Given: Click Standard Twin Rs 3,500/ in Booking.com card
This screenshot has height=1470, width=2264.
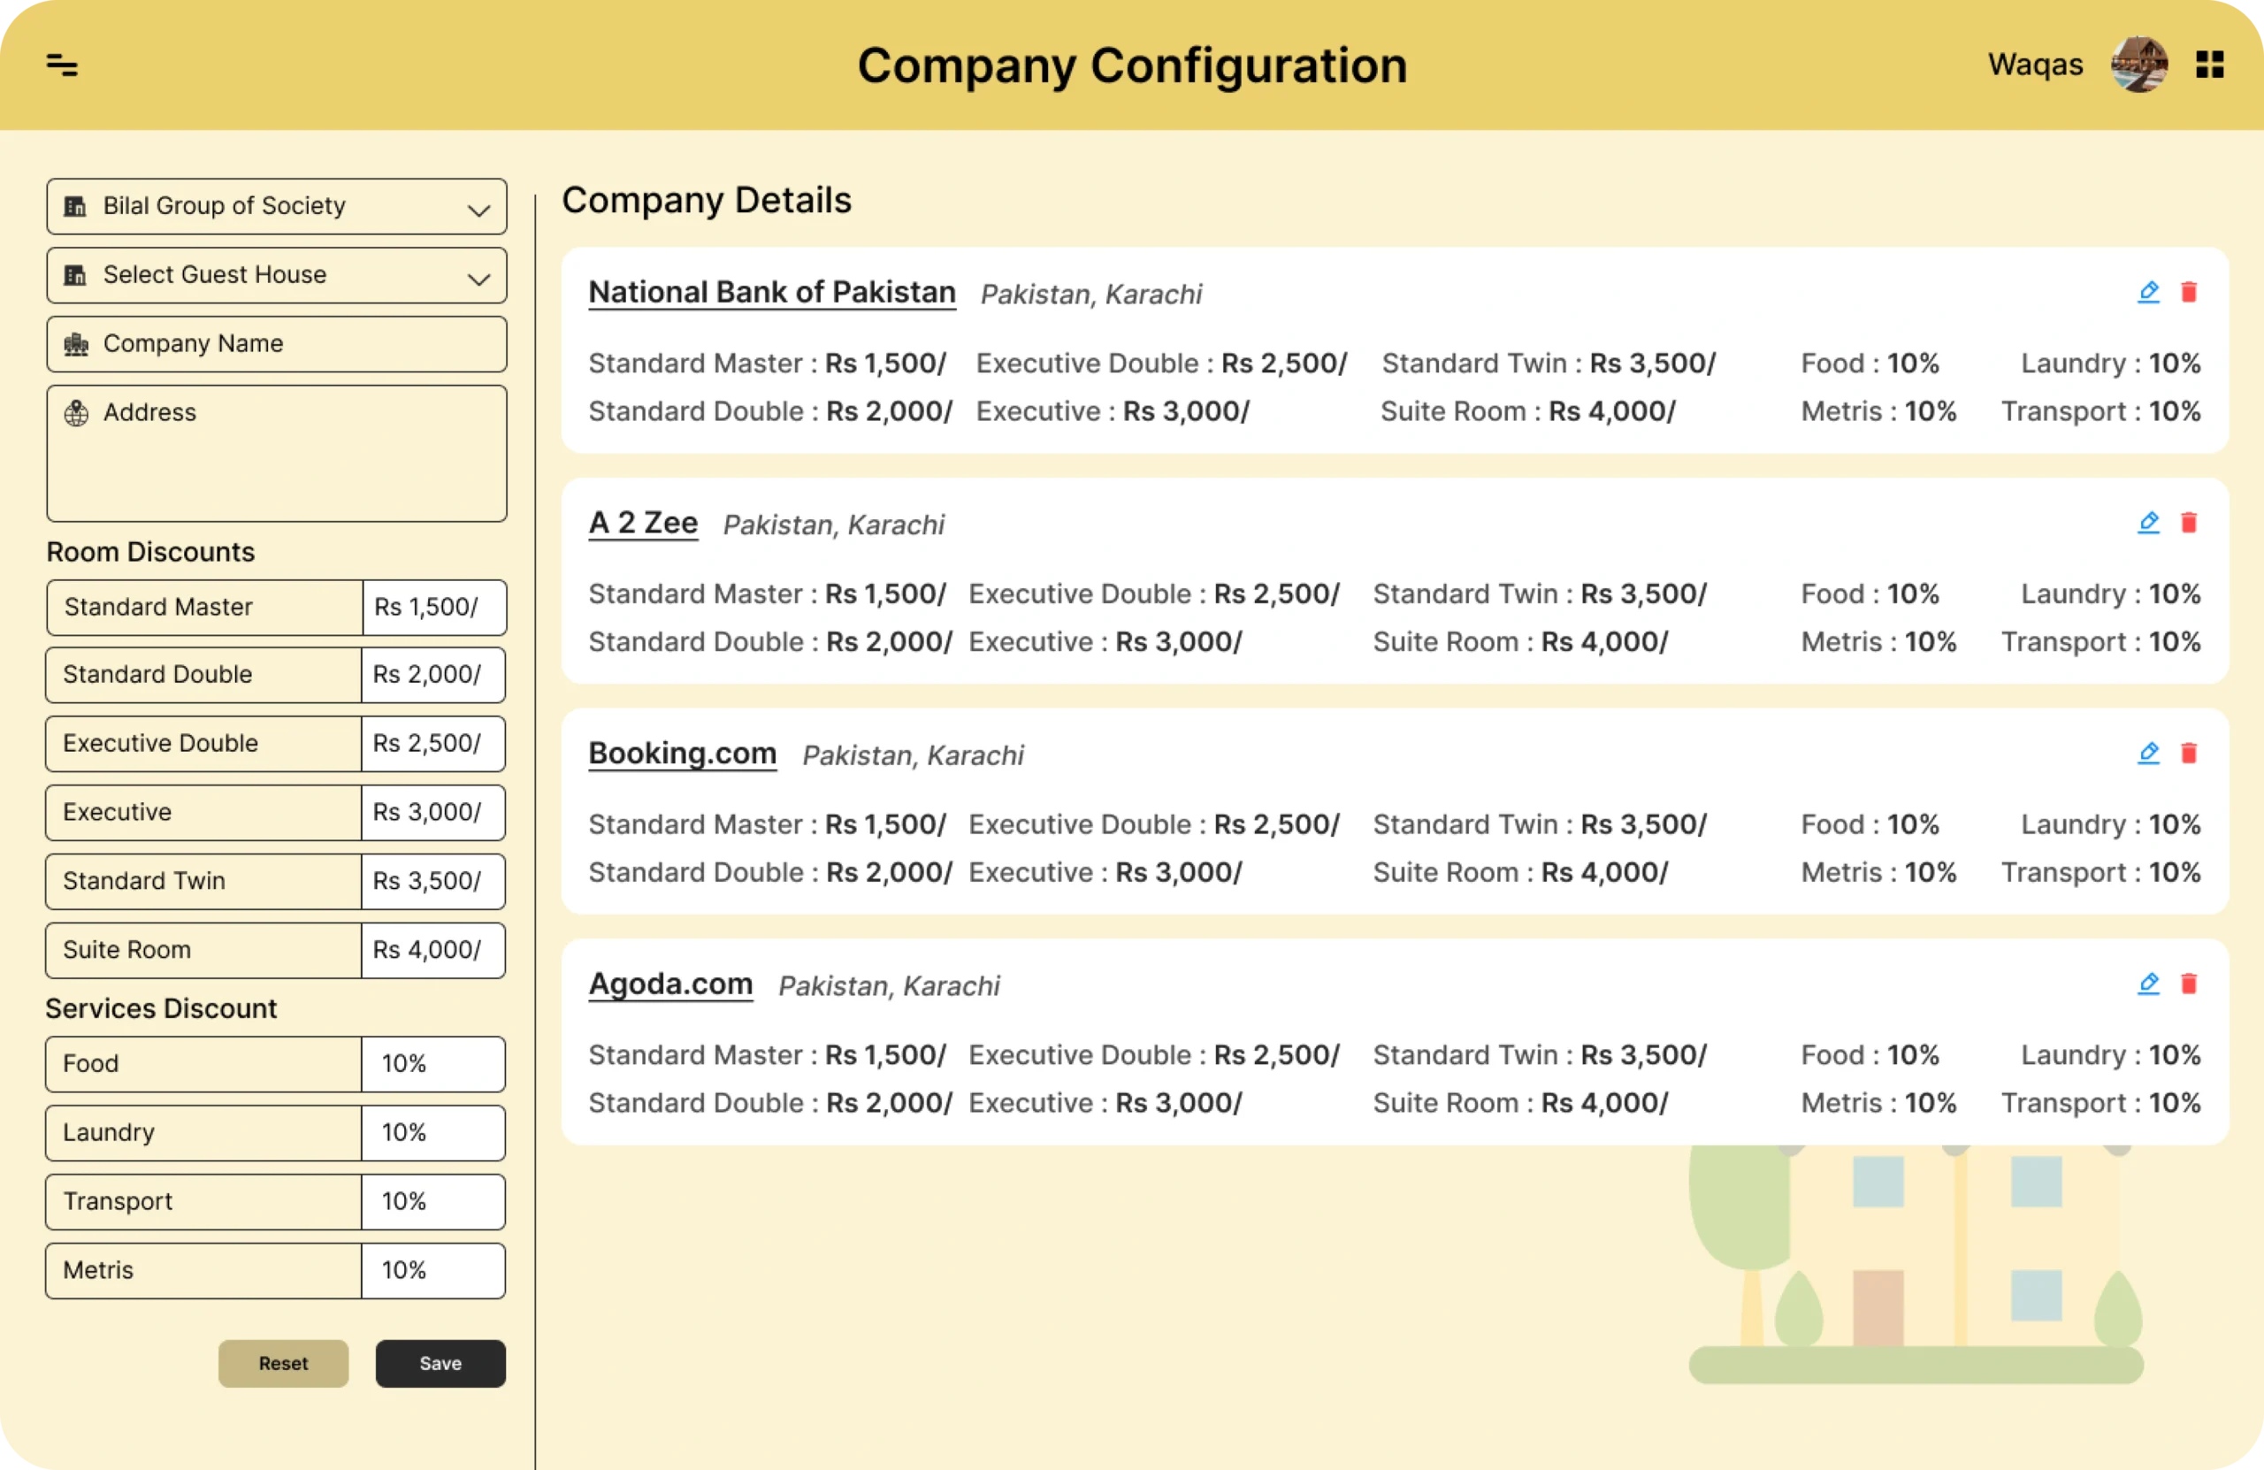Looking at the screenshot, I should 1540,825.
